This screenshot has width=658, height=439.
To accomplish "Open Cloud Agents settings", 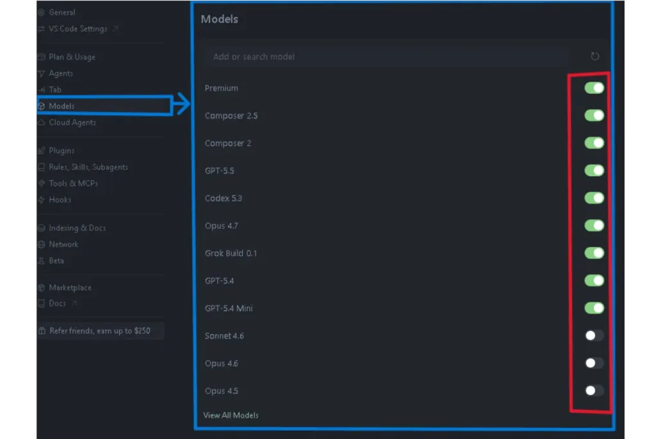I will [x=73, y=123].
